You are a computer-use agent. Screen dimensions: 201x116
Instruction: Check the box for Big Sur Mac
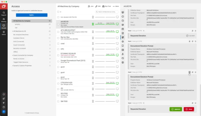click(x=58, y=37)
